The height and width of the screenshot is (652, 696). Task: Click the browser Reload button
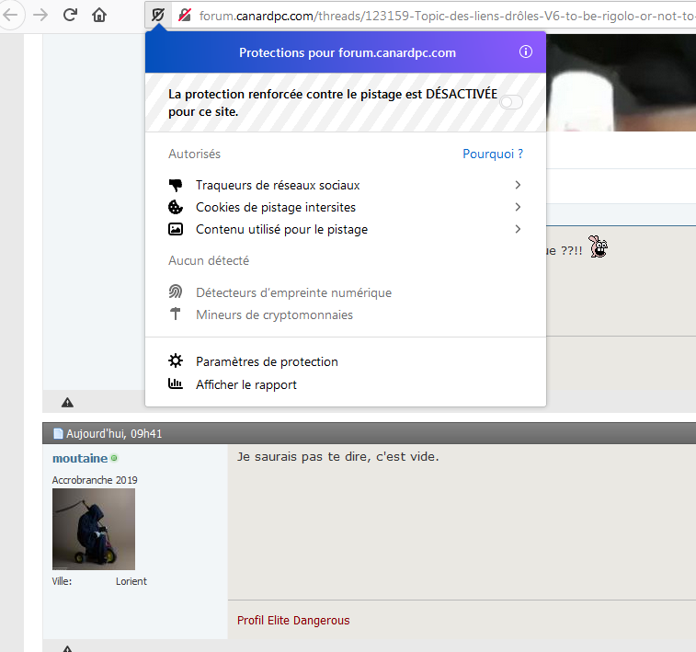(70, 15)
